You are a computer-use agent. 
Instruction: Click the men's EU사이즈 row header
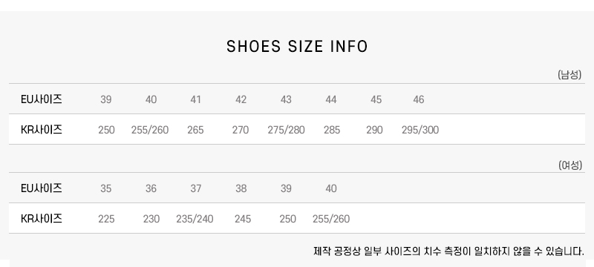42,99
